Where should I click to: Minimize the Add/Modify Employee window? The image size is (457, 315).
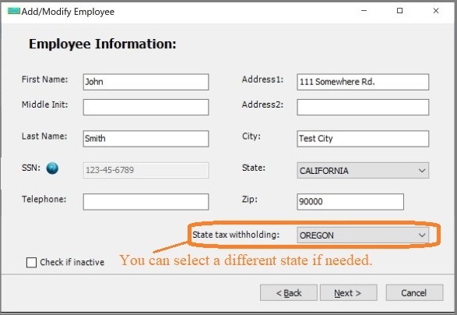pyautogui.click(x=364, y=11)
